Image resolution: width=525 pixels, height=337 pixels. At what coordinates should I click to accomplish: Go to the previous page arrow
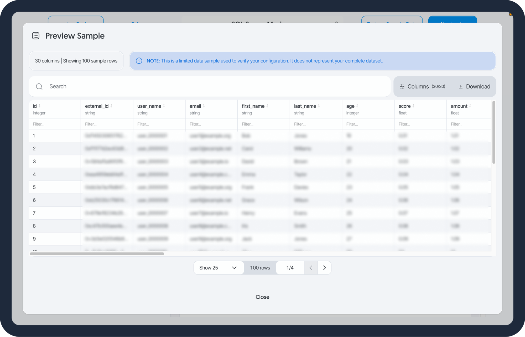tap(311, 268)
